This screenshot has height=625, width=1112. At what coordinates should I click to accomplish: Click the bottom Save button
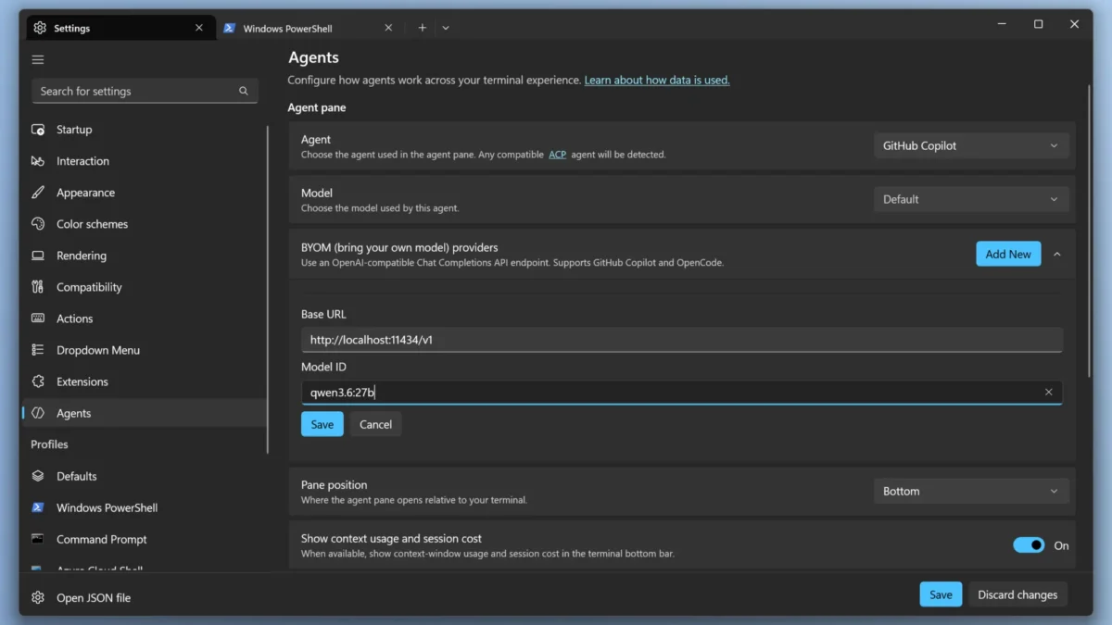pyautogui.click(x=941, y=594)
